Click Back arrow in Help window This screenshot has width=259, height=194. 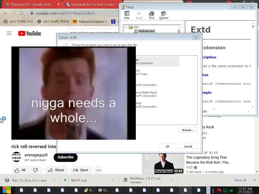[x=139, y=15]
